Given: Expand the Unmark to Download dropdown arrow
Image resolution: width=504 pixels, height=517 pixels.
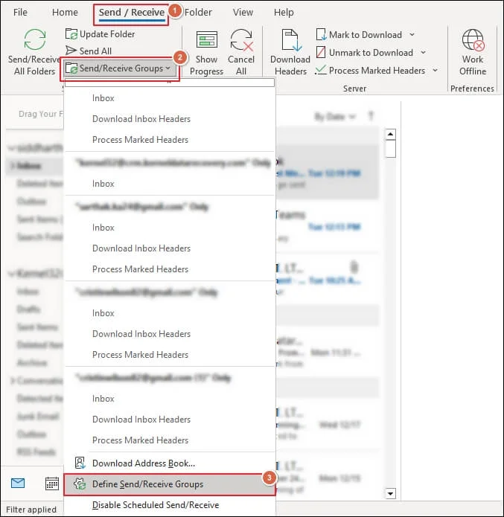Looking at the screenshot, I should coord(423,52).
